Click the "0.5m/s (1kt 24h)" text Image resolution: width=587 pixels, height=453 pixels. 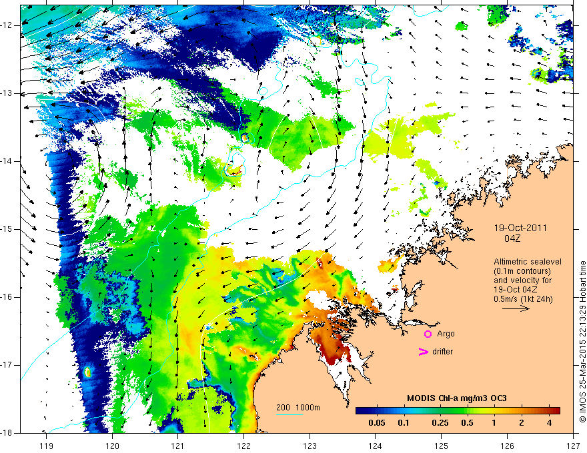(x=523, y=298)
